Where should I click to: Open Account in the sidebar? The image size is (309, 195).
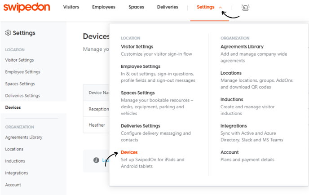(x=13, y=185)
